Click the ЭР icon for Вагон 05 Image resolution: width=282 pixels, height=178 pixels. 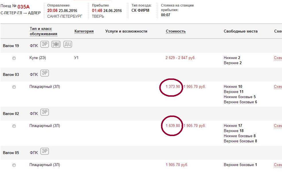point(45,151)
